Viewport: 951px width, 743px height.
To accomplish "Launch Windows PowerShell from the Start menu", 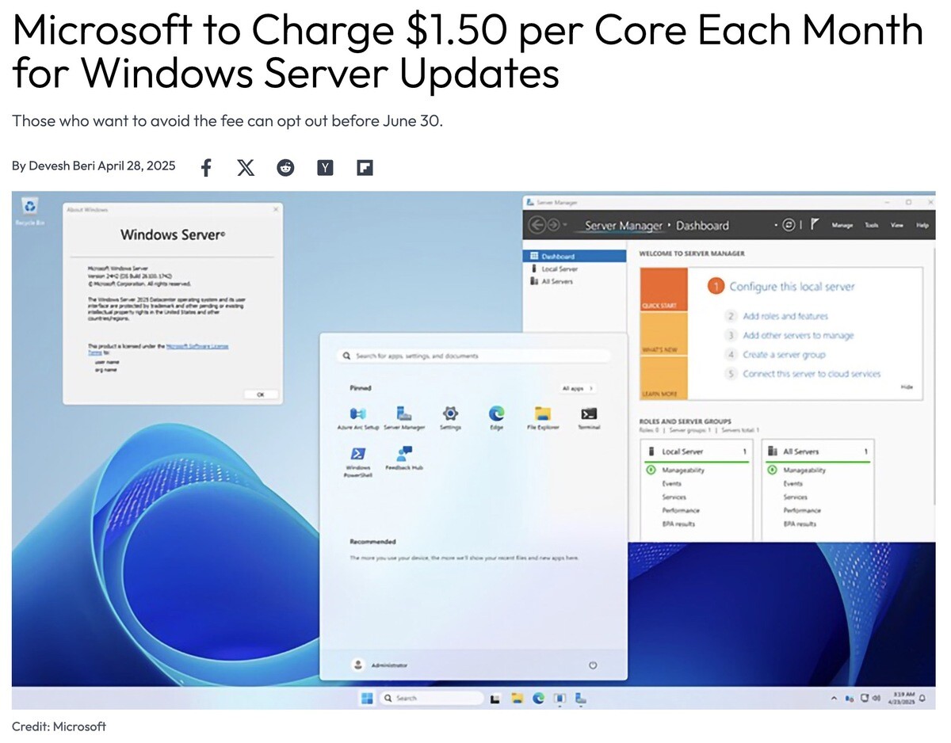I will click(x=358, y=454).
